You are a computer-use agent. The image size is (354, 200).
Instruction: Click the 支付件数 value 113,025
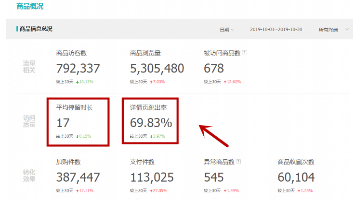pos(152,177)
